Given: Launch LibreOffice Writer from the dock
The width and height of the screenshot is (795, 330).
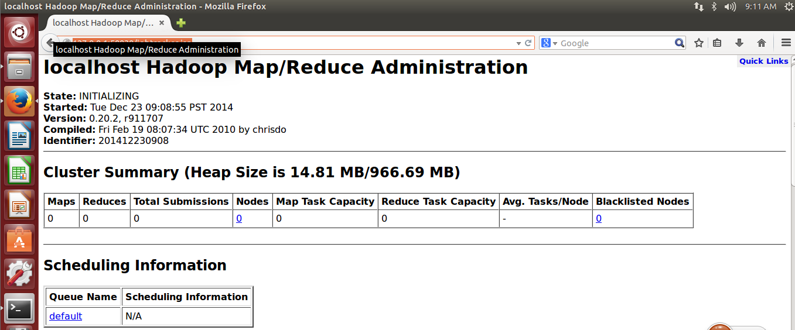Looking at the screenshot, I should click(x=19, y=135).
